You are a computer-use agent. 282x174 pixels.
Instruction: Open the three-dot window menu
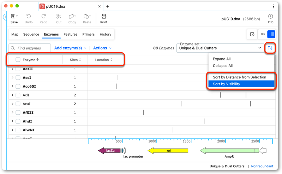pyautogui.click(x=274, y=6)
